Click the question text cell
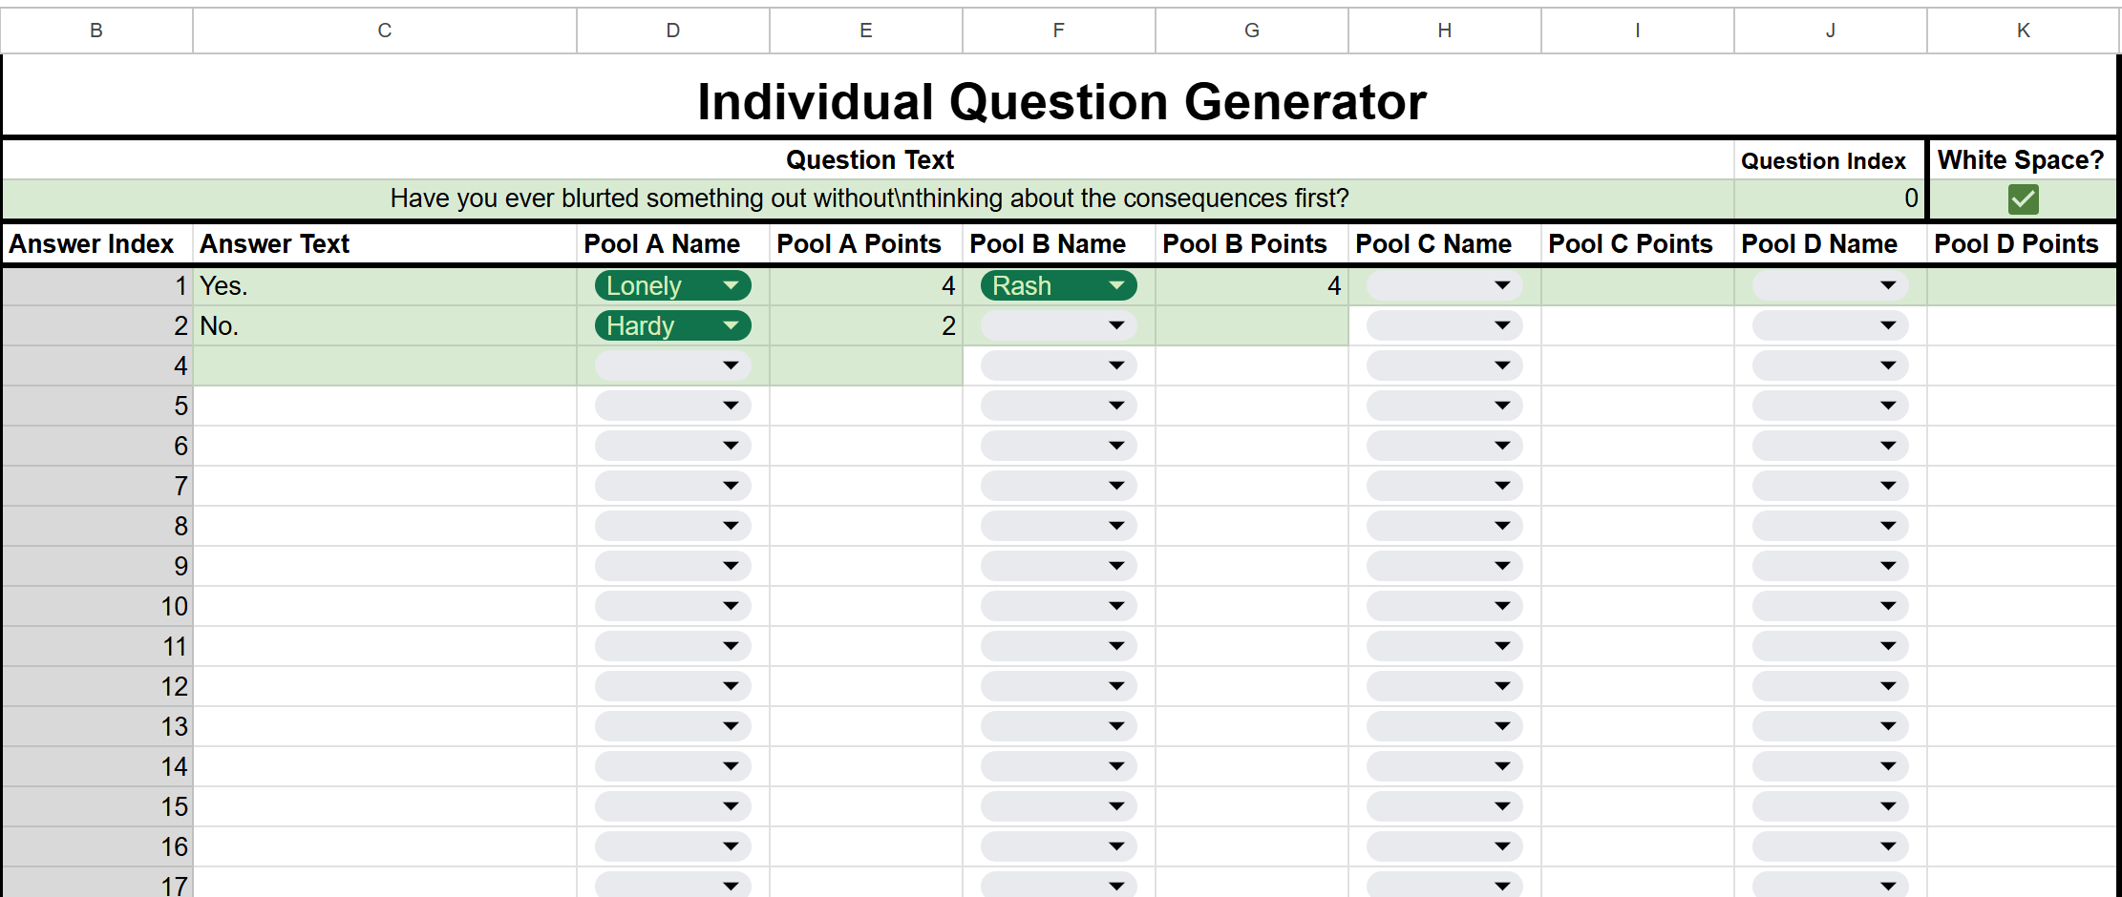The image size is (2122, 897). tap(868, 198)
